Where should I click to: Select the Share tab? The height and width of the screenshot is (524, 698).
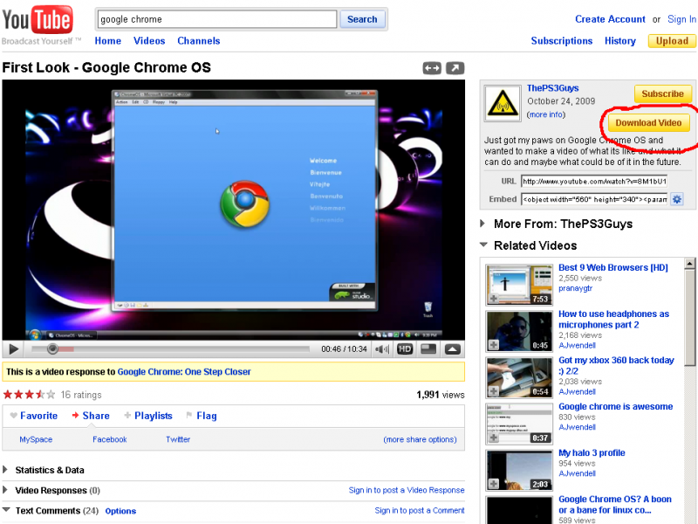tap(91, 416)
